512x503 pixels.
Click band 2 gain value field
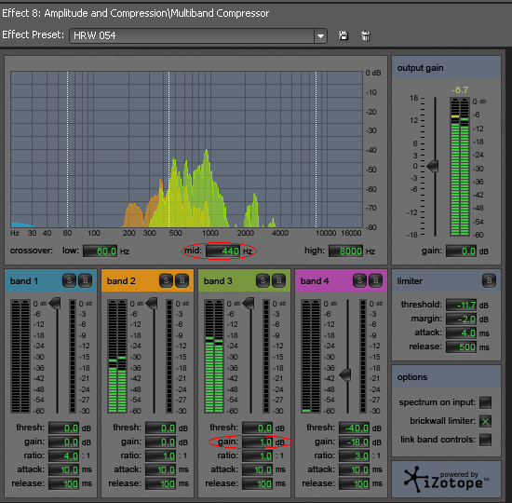coord(161,442)
